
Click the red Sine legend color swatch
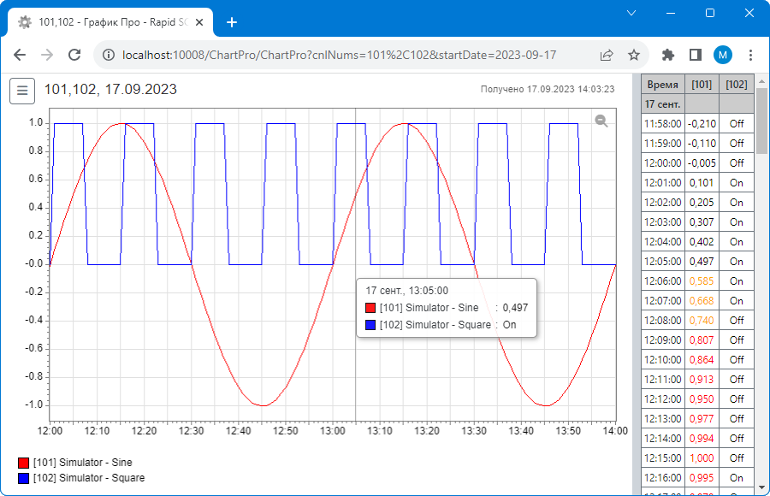click(24, 463)
